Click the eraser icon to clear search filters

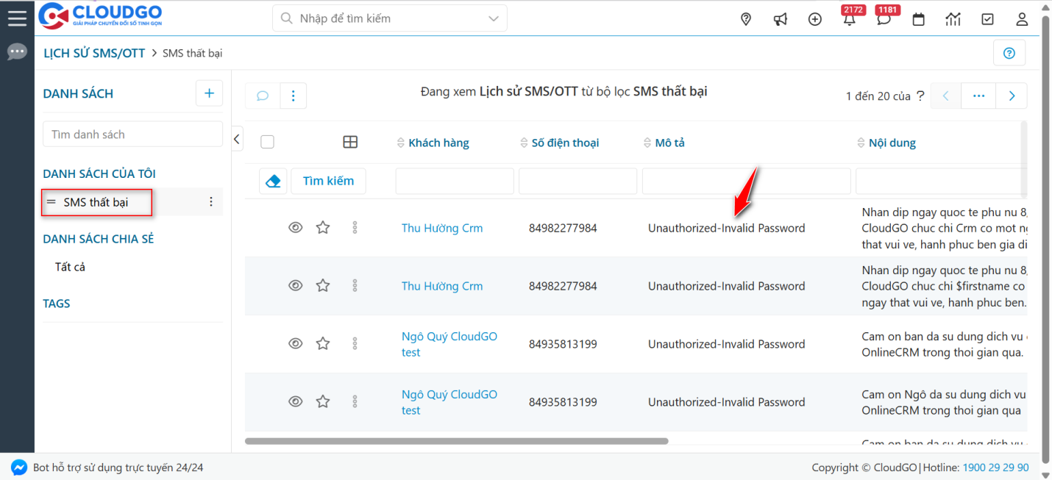[x=273, y=180]
